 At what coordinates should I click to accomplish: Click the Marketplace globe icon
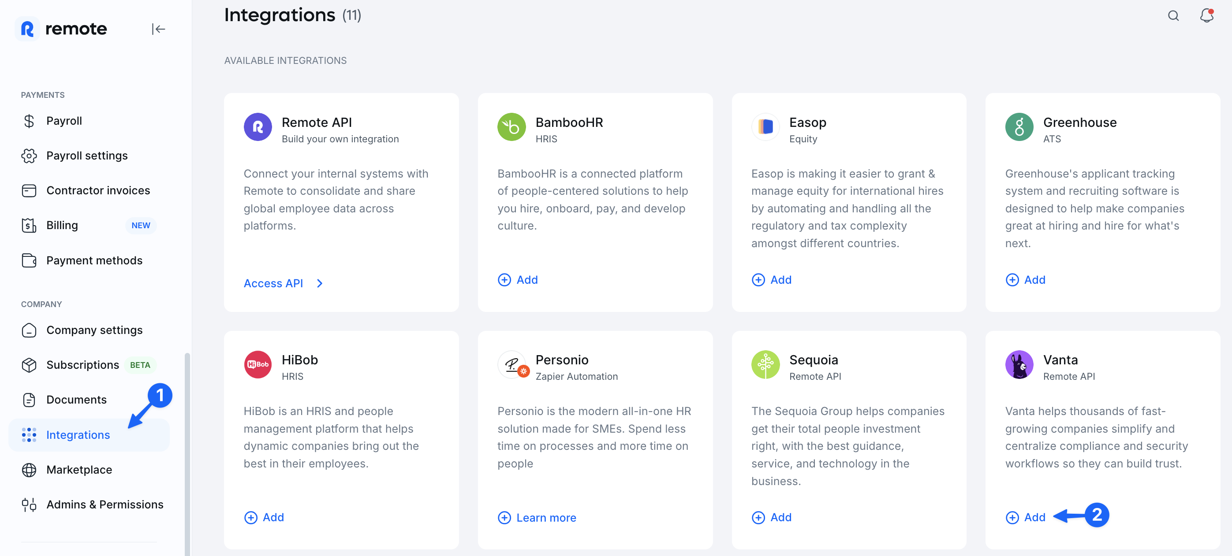29,470
